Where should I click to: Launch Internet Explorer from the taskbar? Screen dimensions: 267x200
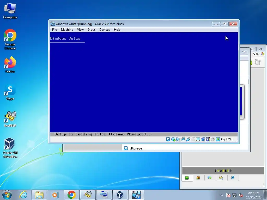point(23,195)
